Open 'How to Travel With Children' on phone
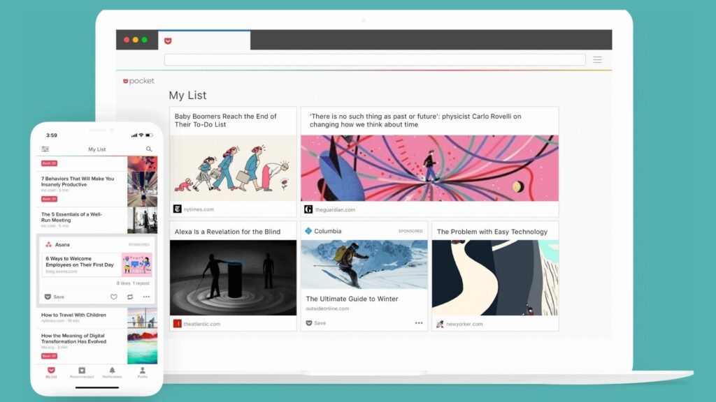 click(73, 315)
